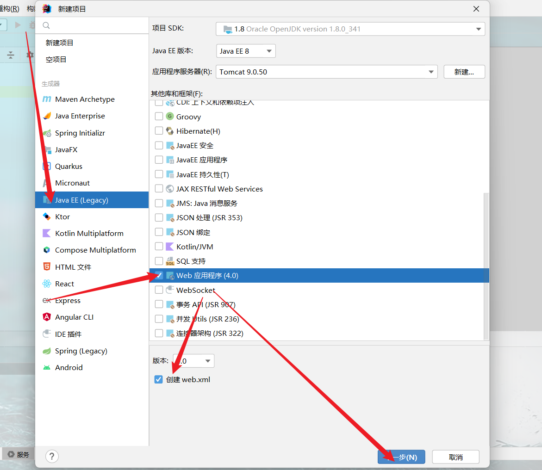Open the Java EE 版本 dropdown
Screen dimensions: 542x470
(x=246, y=51)
